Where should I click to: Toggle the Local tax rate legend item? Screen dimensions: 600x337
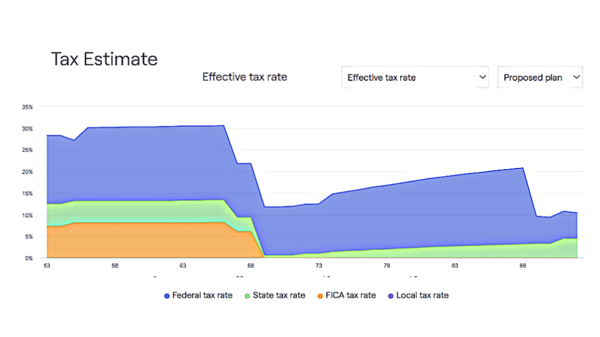pos(418,295)
